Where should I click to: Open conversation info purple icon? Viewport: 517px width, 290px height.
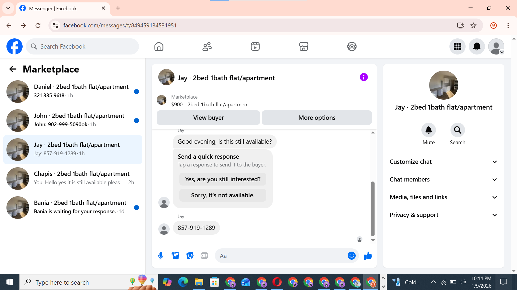(x=364, y=77)
